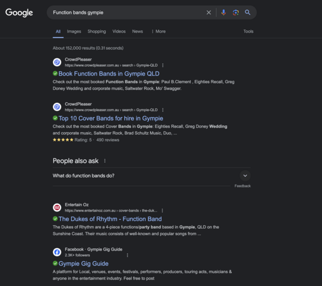
Task: Click the Entertain Oz favicon
Action: [x=57, y=208]
